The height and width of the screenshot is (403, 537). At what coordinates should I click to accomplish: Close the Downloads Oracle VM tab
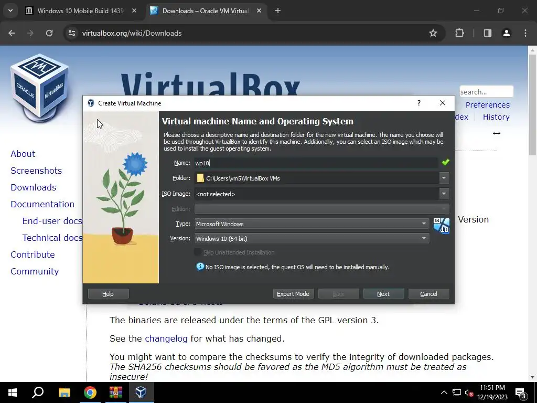coord(259,10)
